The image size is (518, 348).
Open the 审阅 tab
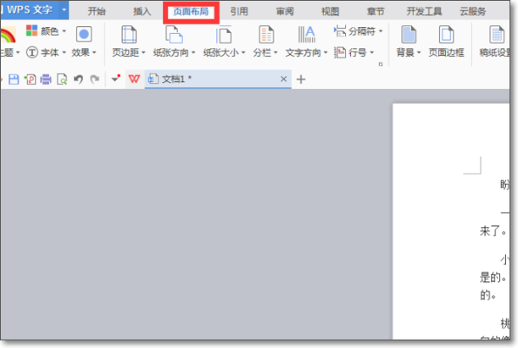(x=285, y=12)
